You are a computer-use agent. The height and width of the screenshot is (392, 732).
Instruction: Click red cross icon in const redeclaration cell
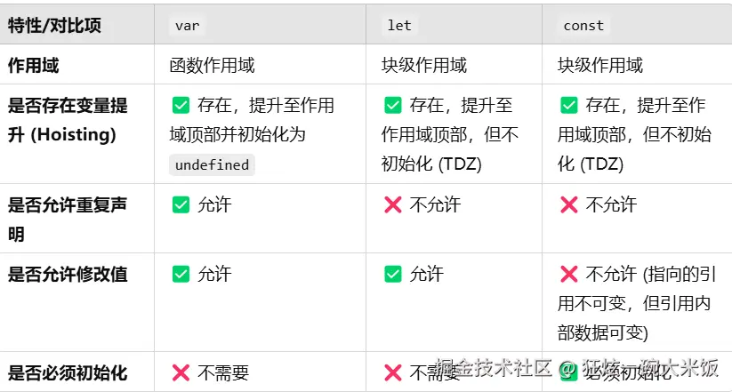(x=568, y=205)
